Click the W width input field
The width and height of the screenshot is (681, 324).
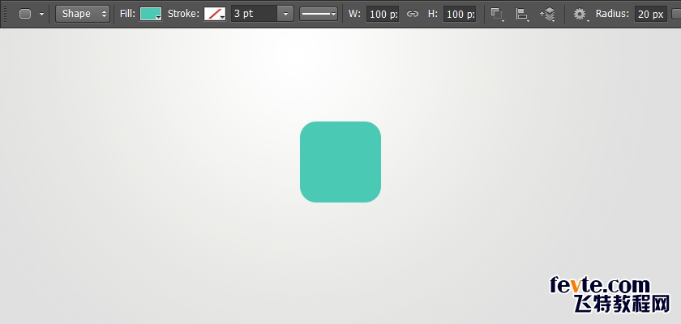point(383,14)
